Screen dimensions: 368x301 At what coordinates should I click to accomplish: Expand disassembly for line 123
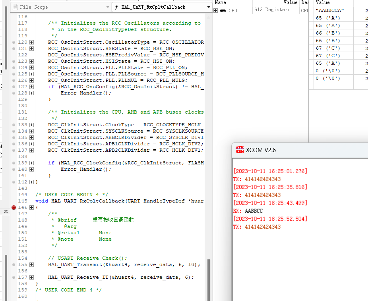pos(31,61)
